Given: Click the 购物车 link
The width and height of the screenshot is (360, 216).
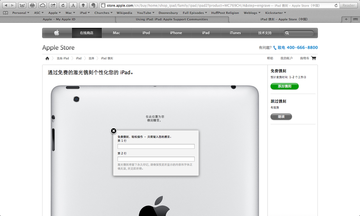Looking at the screenshot, I should click(x=305, y=58).
